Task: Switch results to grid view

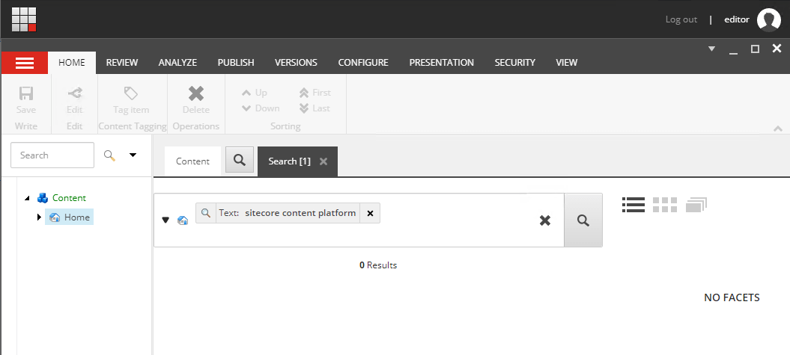Action: [665, 205]
